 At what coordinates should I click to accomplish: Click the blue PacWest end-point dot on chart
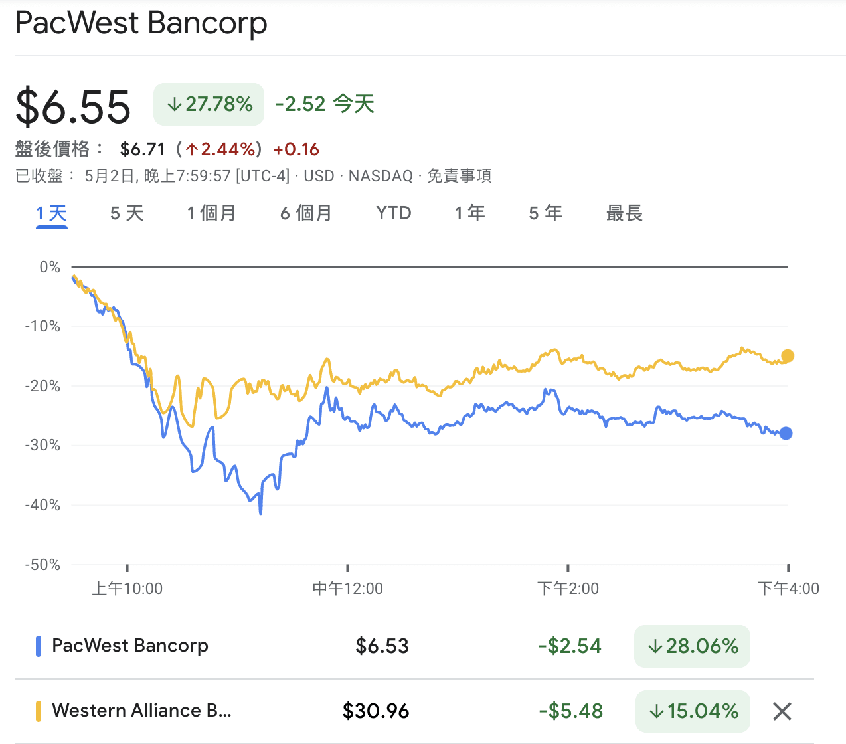click(786, 433)
